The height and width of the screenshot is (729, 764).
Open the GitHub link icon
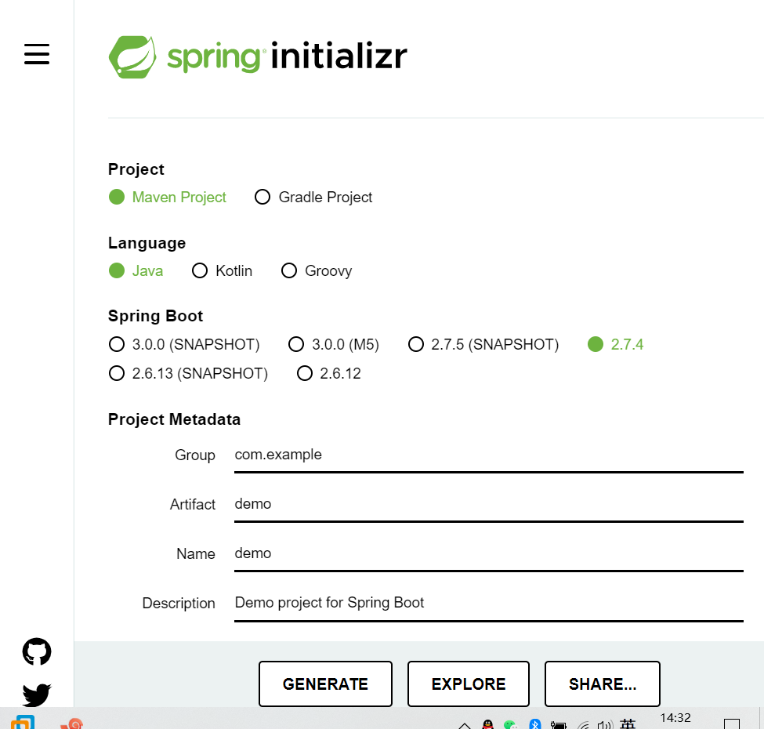click(37, 651)
